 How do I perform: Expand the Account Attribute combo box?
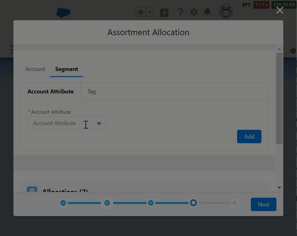(x=66, y=123)
